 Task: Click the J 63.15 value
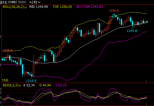[x=61, y=85]
